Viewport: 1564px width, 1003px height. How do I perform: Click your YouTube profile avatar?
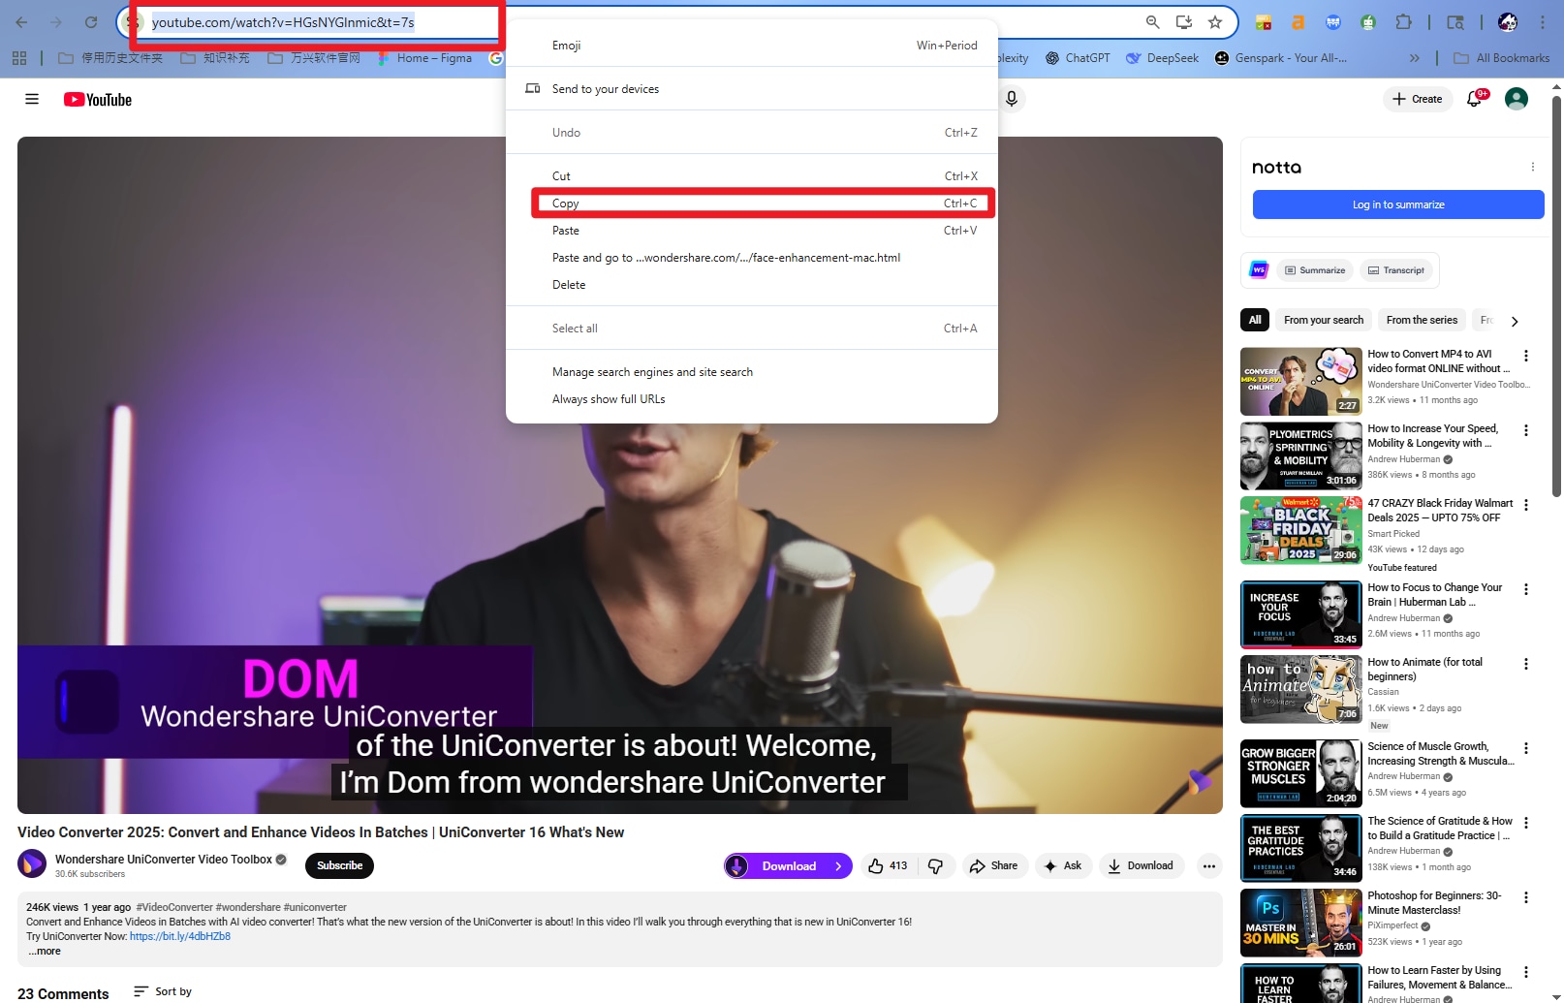[x=1515, y=98]
